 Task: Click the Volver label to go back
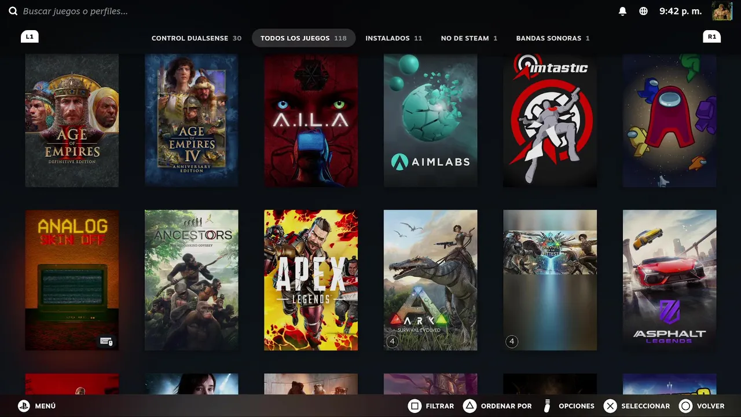coord(711,406)
